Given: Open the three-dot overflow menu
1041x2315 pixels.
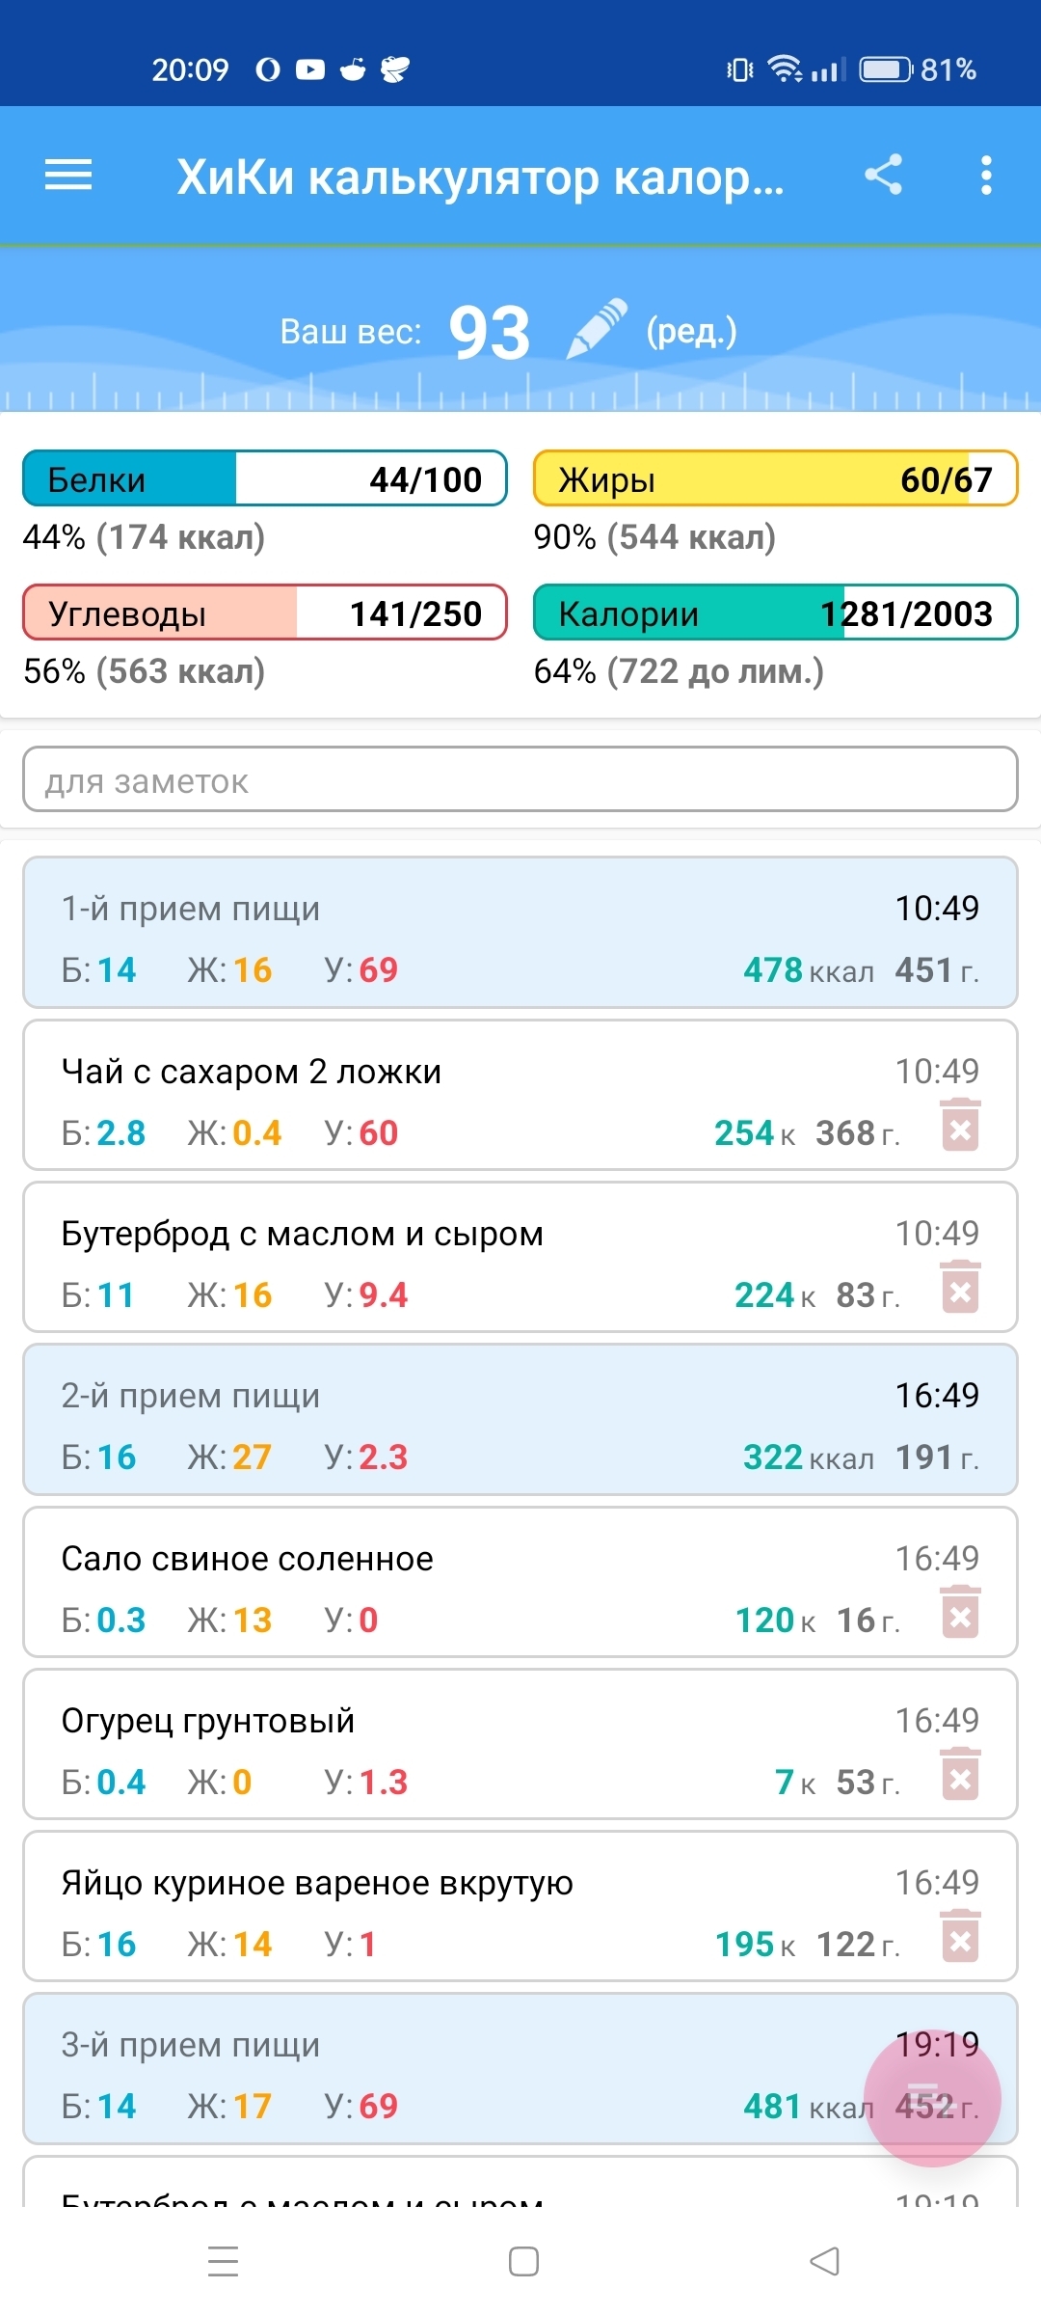Looking at the screenshot, I should tap(985, 176).
